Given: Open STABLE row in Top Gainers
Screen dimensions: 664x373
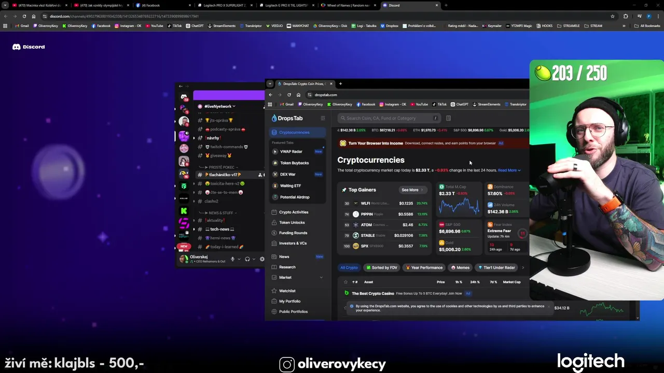Looking at the screenshot, I should click(x=385, y=235).
